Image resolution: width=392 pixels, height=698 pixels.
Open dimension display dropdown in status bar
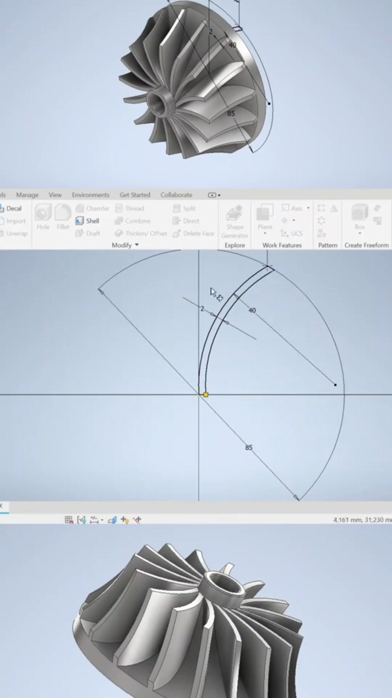pos(102,520)
